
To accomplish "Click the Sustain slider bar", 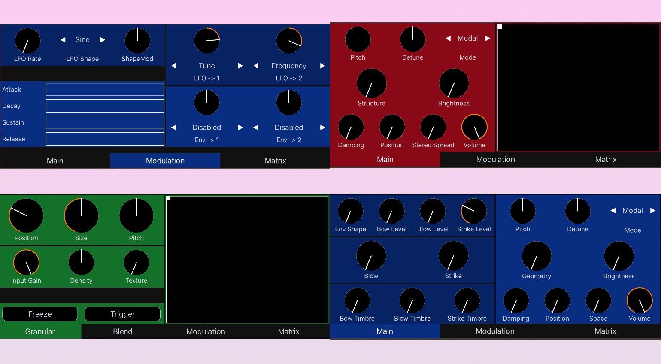I will click(105, 122).
